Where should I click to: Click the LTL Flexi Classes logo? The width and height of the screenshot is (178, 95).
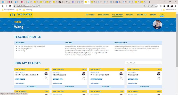[x=21, y=15]
